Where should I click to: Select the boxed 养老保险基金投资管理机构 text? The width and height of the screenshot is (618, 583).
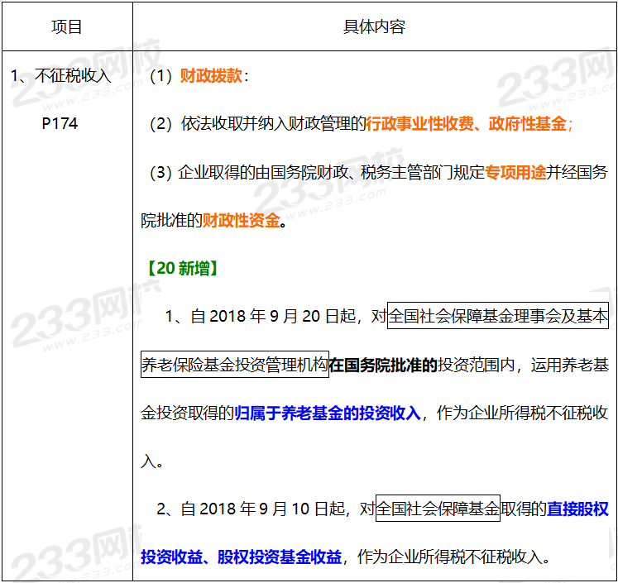coord(234,365)
